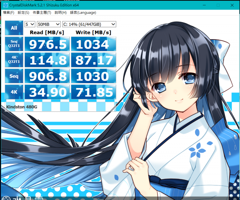240x200 pixels.
Task: Open the drive dropdown showing C: 14%
Action: pyautogui.click(x=89, y=24)
